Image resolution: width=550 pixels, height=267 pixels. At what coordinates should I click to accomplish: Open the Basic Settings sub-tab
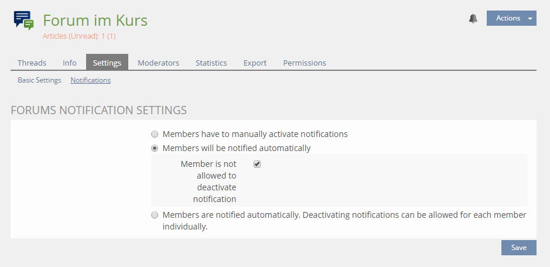(39, 80)
